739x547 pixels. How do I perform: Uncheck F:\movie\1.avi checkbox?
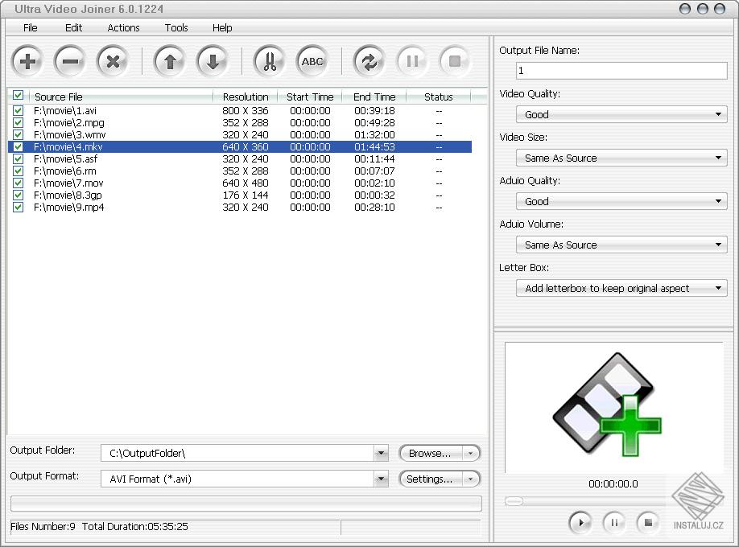(x=18, y=111)
